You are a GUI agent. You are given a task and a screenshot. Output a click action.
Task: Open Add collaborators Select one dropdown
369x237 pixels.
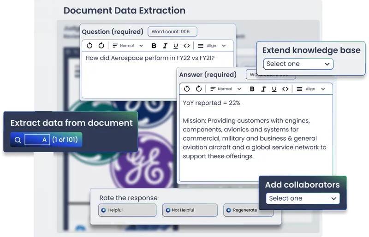click(x=303, y=198)
